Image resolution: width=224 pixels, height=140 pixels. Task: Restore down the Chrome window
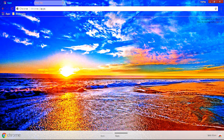click(214, 2)
